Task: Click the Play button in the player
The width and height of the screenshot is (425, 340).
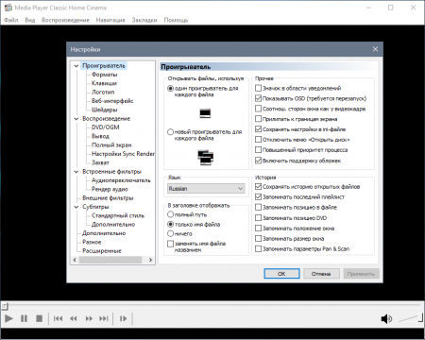Action: point(8,318)
